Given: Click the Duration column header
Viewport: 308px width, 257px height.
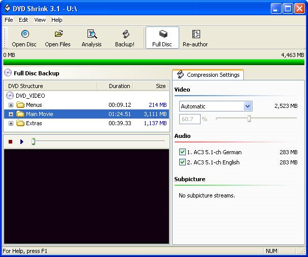Looking at the screenshot, I should click(x=115, y=86).
